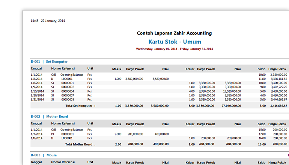Screen dimensions: 289x165
Task: Click Nomor Referensi header in Set Komputer table
Action: tap(63, 69)
